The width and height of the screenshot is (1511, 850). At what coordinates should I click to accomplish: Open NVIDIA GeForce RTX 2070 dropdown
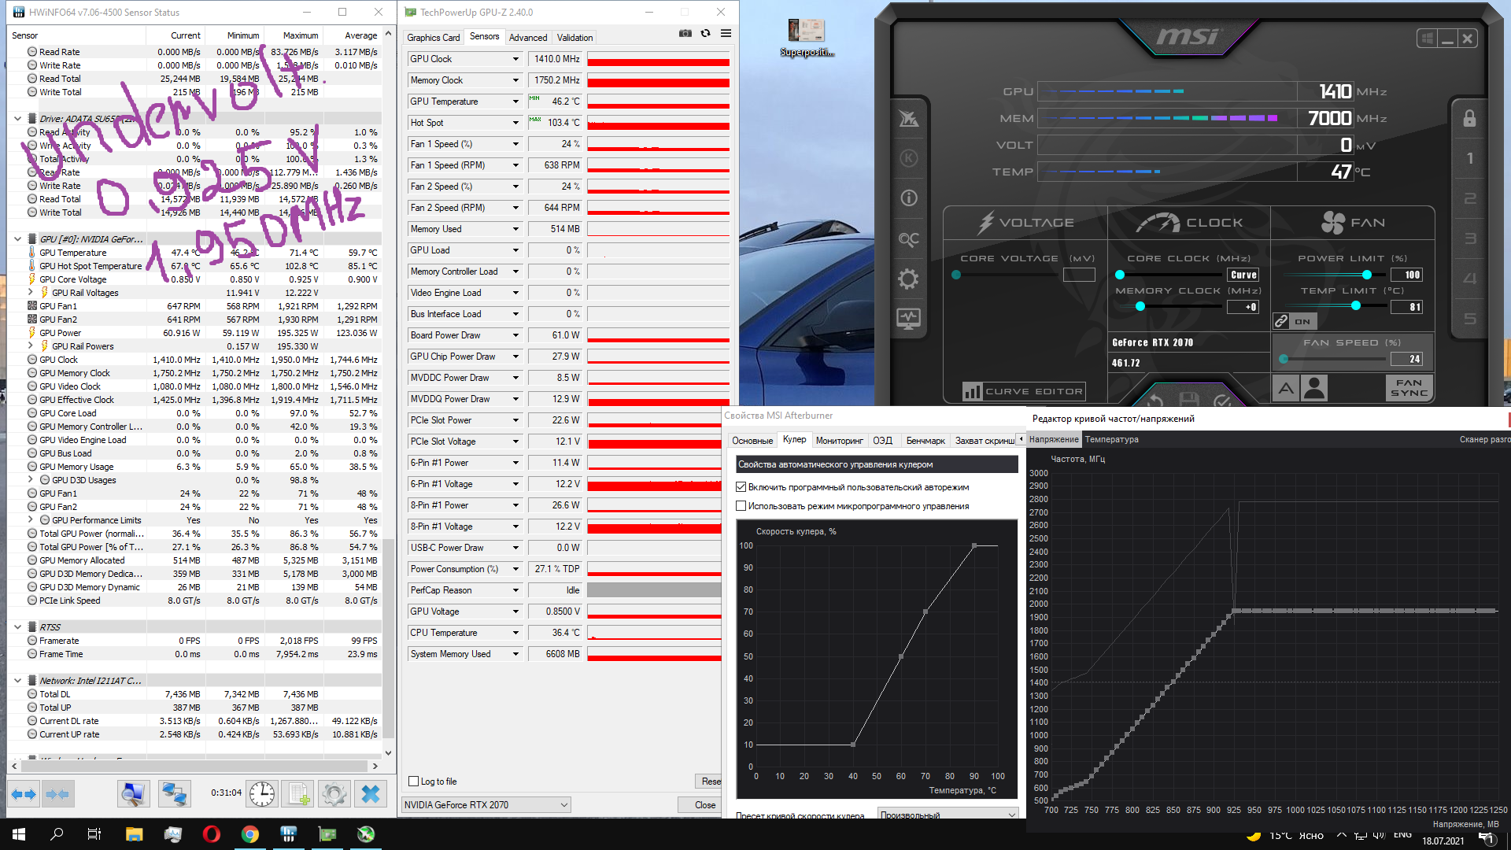[x=486, y=804]
